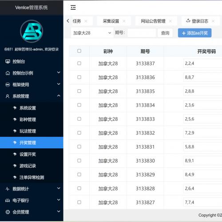Image resolution: width=222 pixels, height=222 pixels.
Task: Click the pulse icon beside 数据统计
Action: pyautogui.click(x=8, y=189)
